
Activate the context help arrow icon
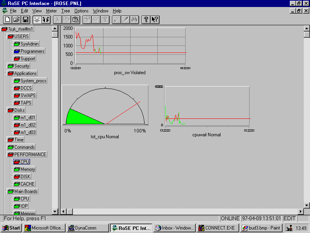pos(155,19)
